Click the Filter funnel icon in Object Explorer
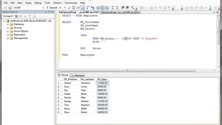Screen dimensions: 222x125 point(29,16)
